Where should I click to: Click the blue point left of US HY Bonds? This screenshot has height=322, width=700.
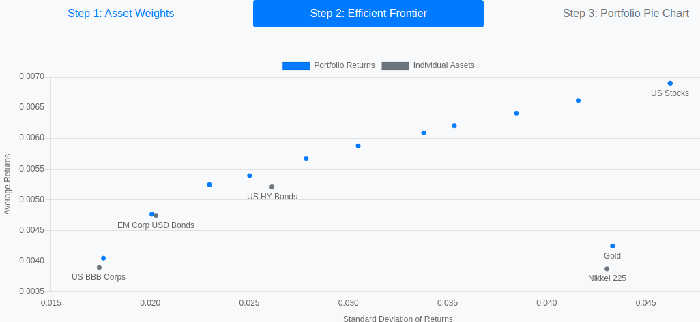(x=250, y=176)
